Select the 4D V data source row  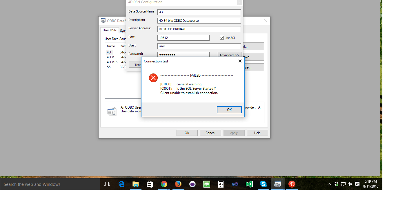click(x=110, y=57)
